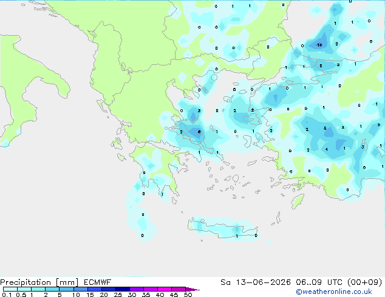Screen dimensions: 385x297
Task: Select the 15 mm legend color swatch
Action: click(x=95, y=289)
